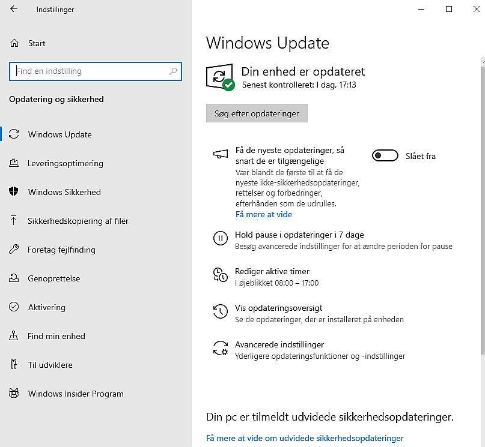Click the Sikkerhedskopiering upload arrow icon

pos(14,220)
